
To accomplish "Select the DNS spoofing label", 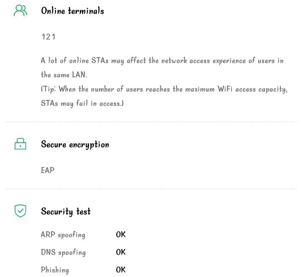I will [x=63, y=252].
